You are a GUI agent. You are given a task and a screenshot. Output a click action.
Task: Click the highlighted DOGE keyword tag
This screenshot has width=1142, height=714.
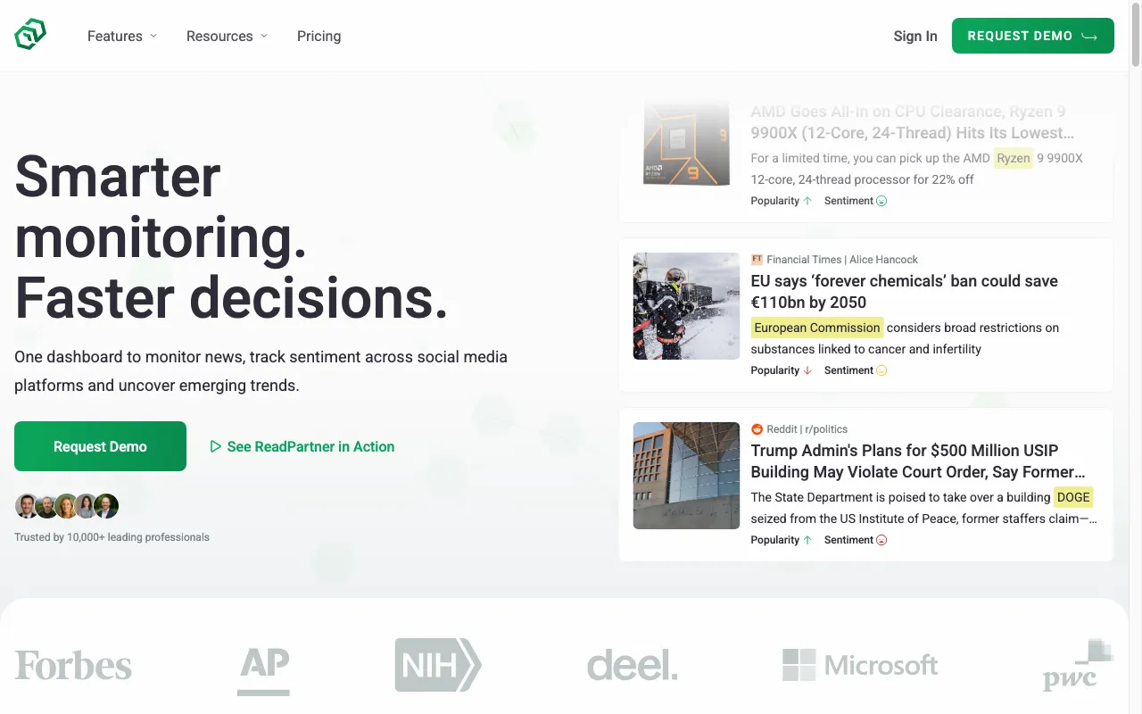(1073, 497)
